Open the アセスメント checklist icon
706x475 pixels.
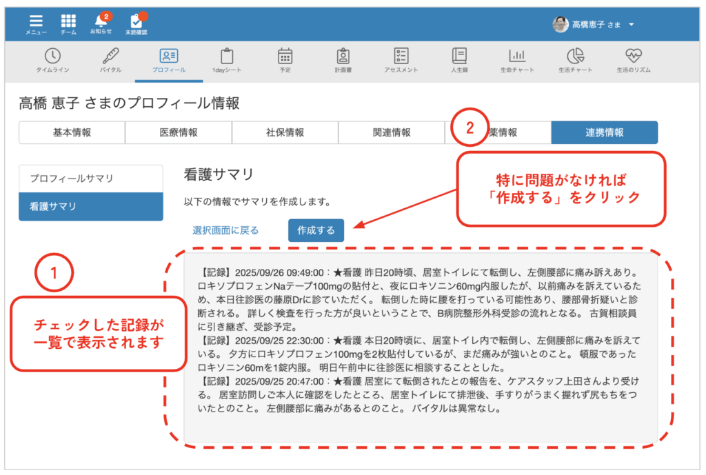(x=401, y=57)
